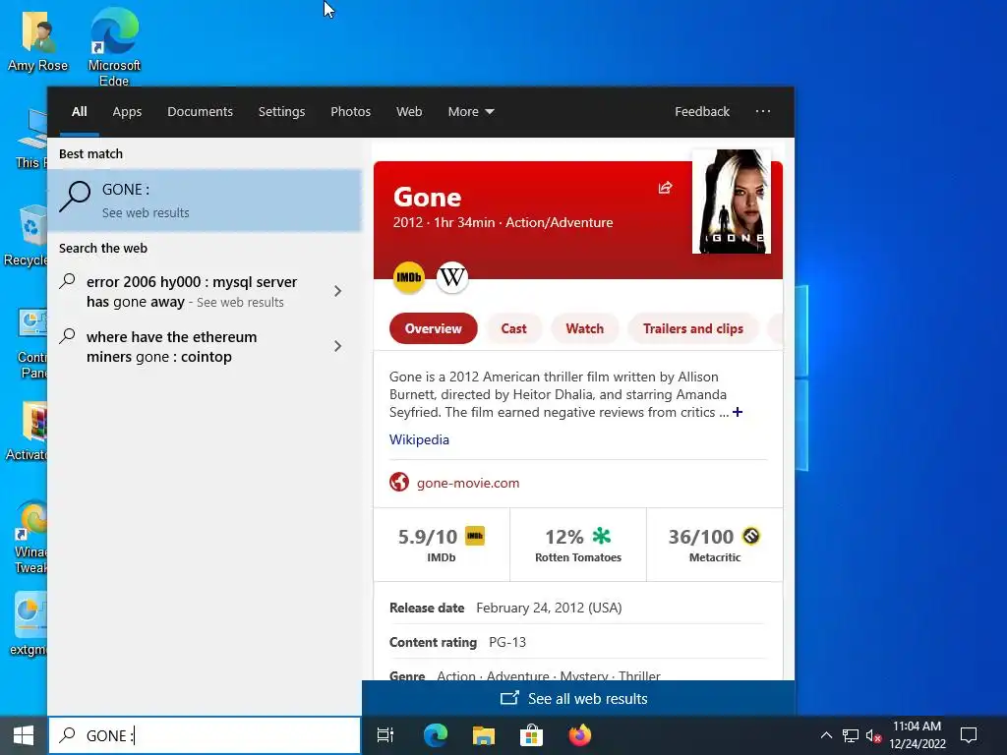
Task: Open the clock showing 11:04 AM
Action: coord(918,735)
